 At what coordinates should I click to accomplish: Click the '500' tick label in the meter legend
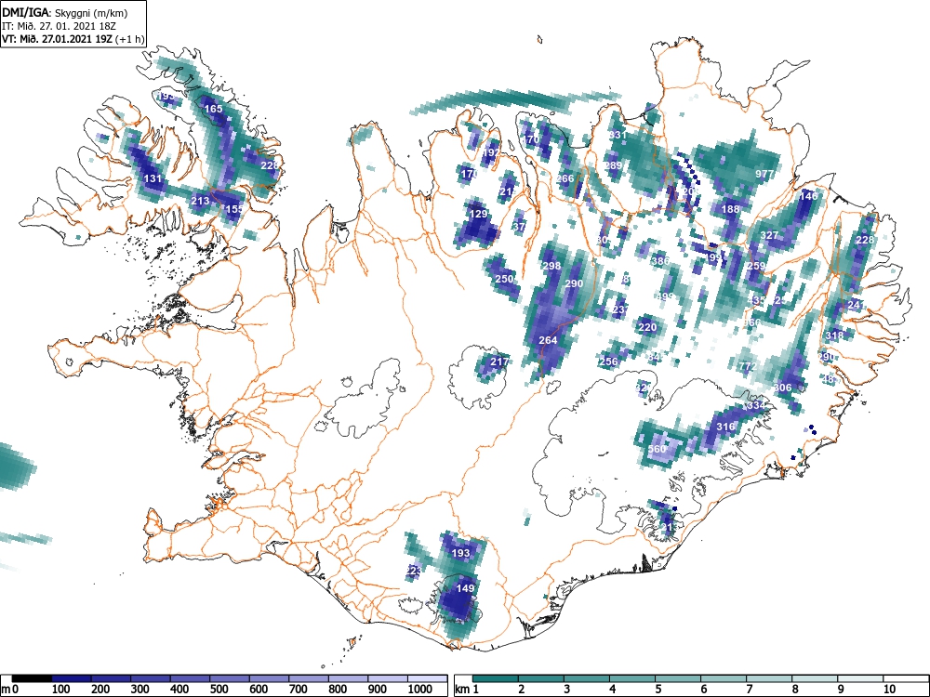coord(219,690)
